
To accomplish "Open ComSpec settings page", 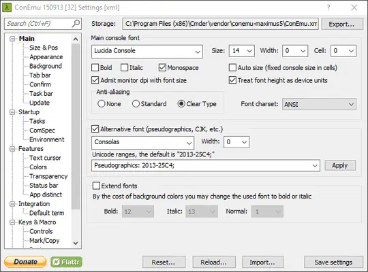I will (x=42, y=131).
